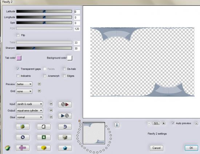This screenshot has width=200, height=154.
Task: Click the copy settings page icon button
Action: [44, 127]
